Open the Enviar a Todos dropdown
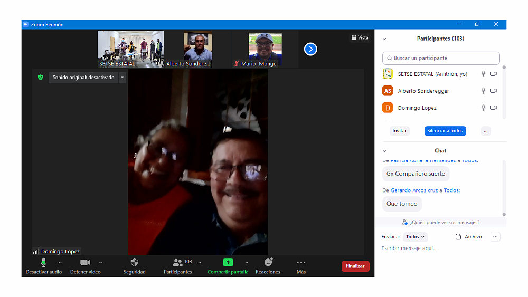 [x=416, y=237]
